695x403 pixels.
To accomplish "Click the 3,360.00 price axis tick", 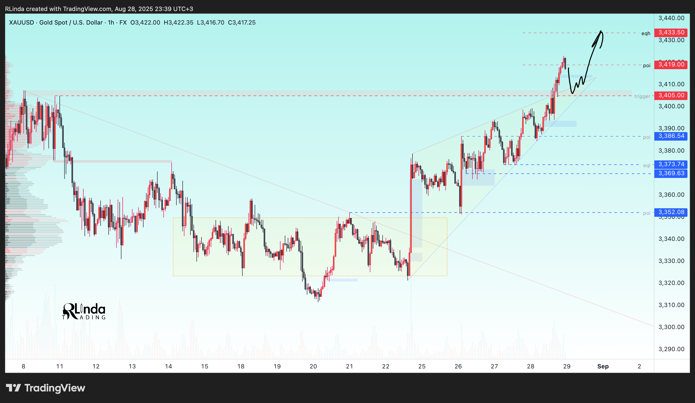I will coord(671,195).
